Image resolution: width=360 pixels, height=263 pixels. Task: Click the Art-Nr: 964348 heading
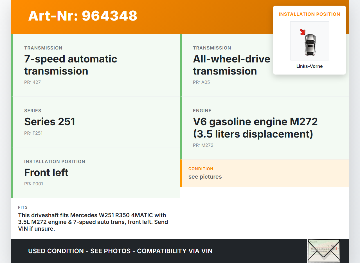coord(83,16)
